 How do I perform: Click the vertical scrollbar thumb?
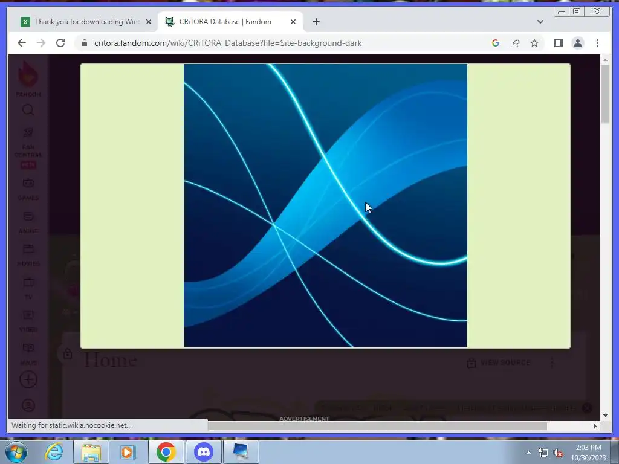click(x=605, y=94)
